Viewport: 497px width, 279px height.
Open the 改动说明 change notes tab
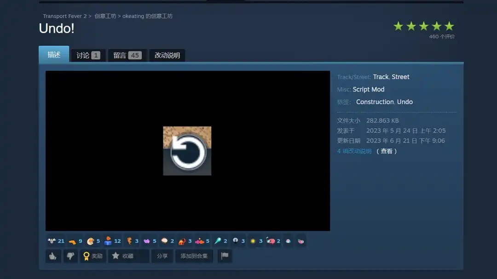click(x=167, y=55)
